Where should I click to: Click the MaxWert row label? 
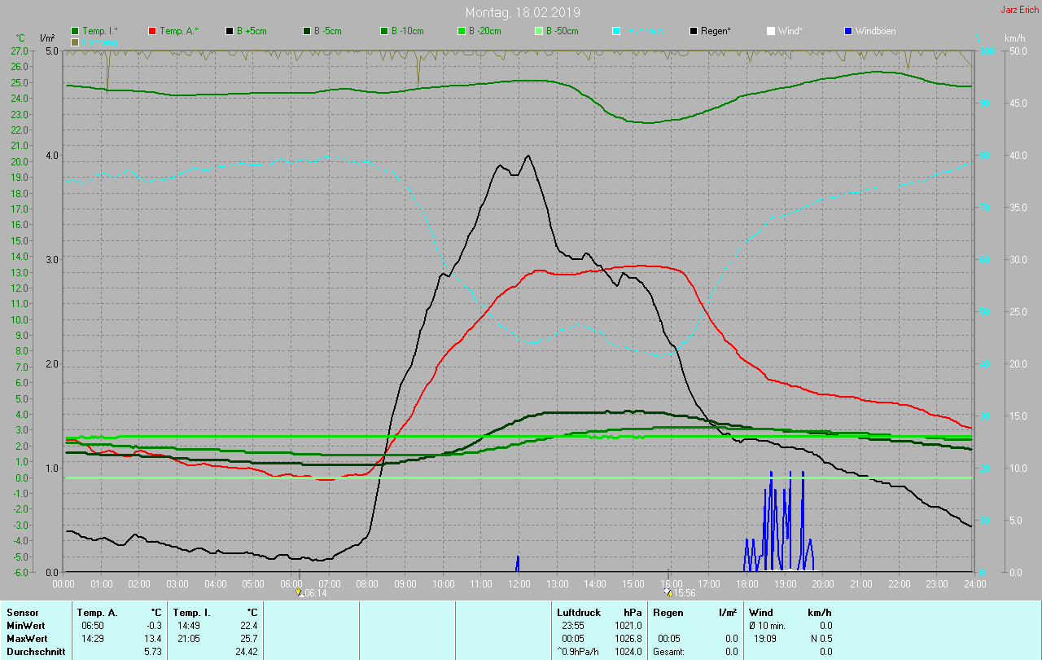pyautogui.click(x=24, y=639)
